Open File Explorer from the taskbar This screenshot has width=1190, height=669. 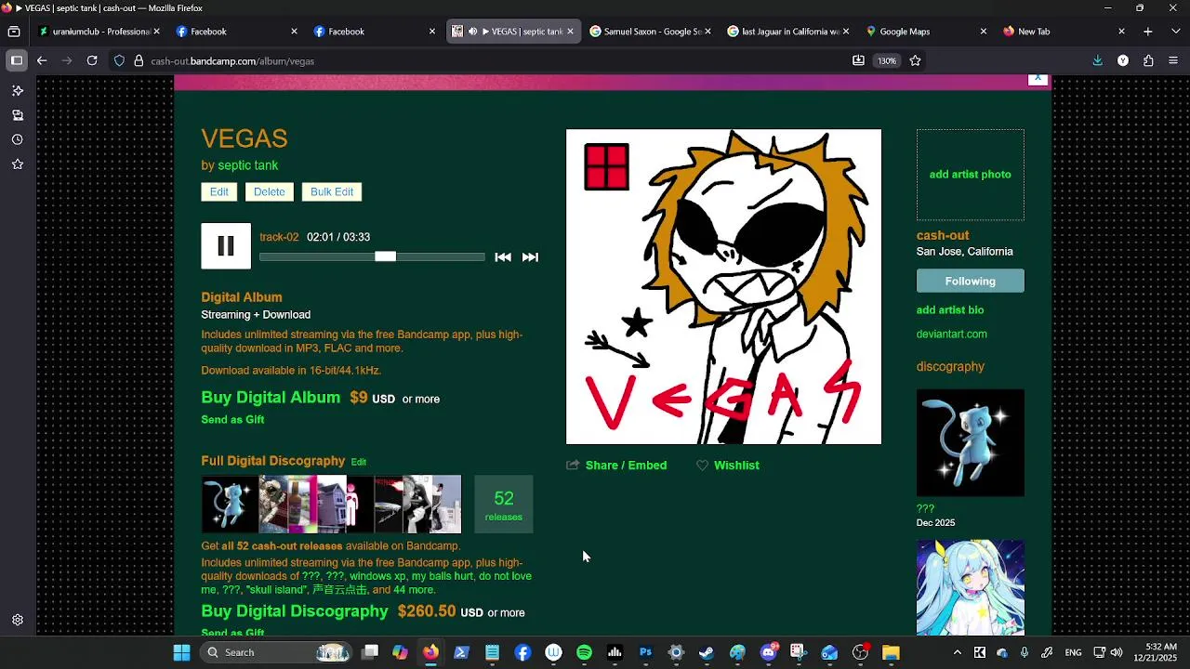891,652
